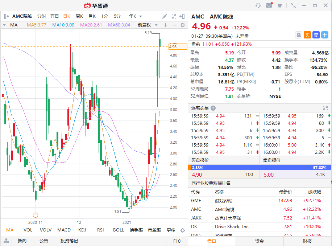Expand the MA indicator collapse arrow

click(x=4, y=25)
